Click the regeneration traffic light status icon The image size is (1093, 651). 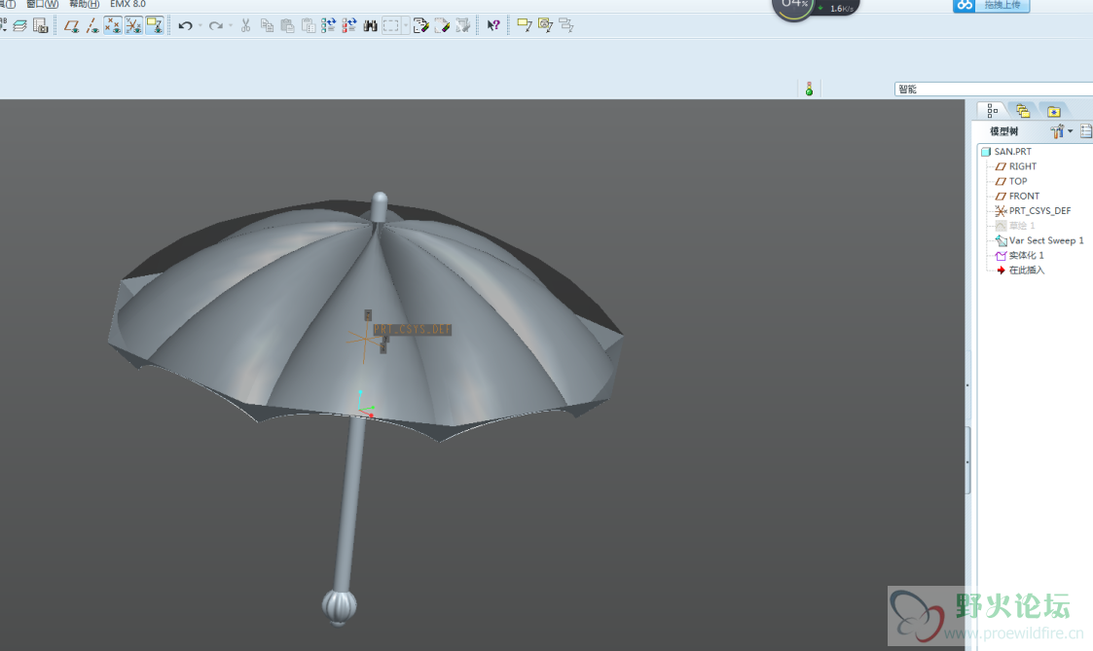[809, 90]
